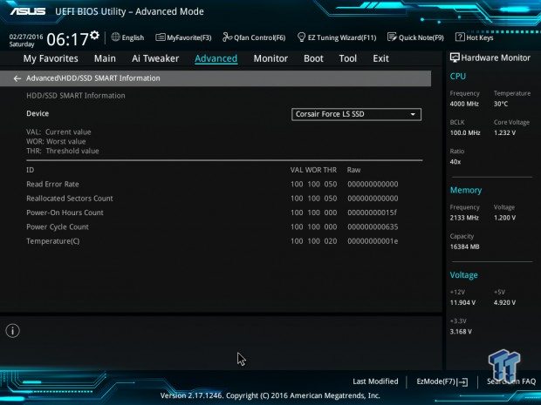Click the Core Voltage value 1.232 V

click(504, 133)
